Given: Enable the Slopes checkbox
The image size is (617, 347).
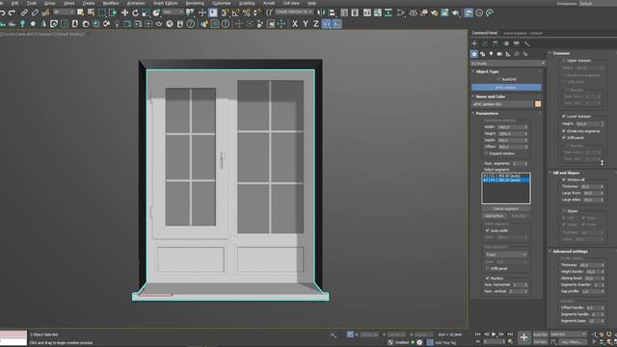Looking at the screenshot, I should click(x=564, y=211).
